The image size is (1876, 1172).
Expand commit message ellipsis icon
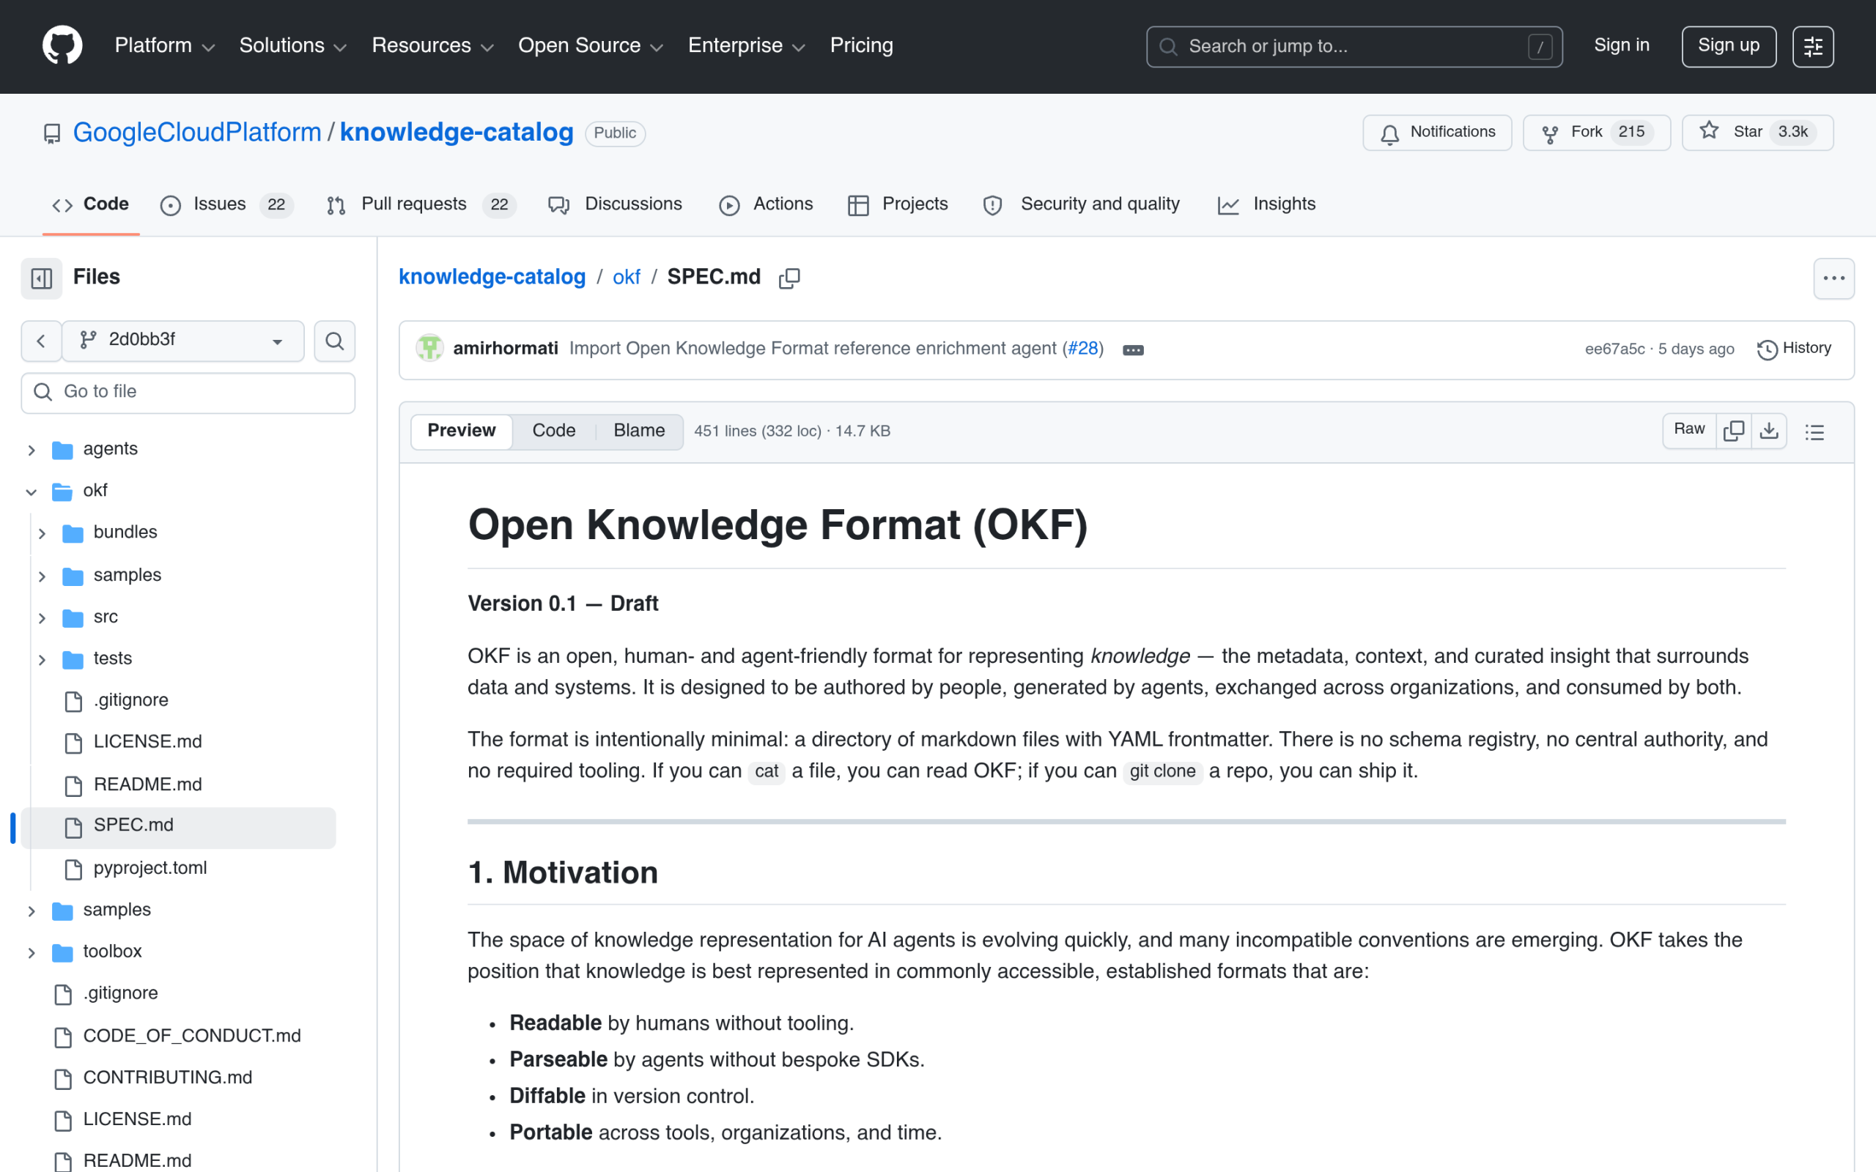(1133, 349)
